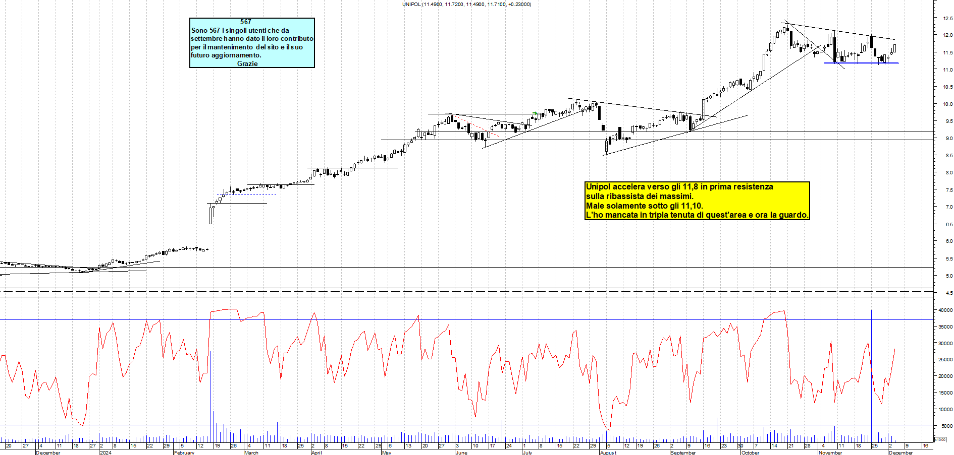
Task: Click the 11.5 price axis label
Action: pyautogui.click(x=947, y=53)
